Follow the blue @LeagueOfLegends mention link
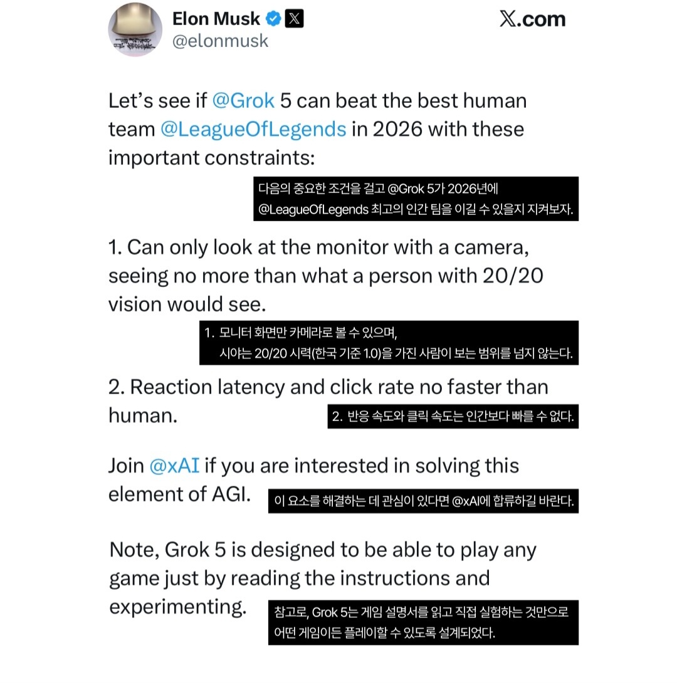The width and height of the screenshot is (677, 683). 253,129
